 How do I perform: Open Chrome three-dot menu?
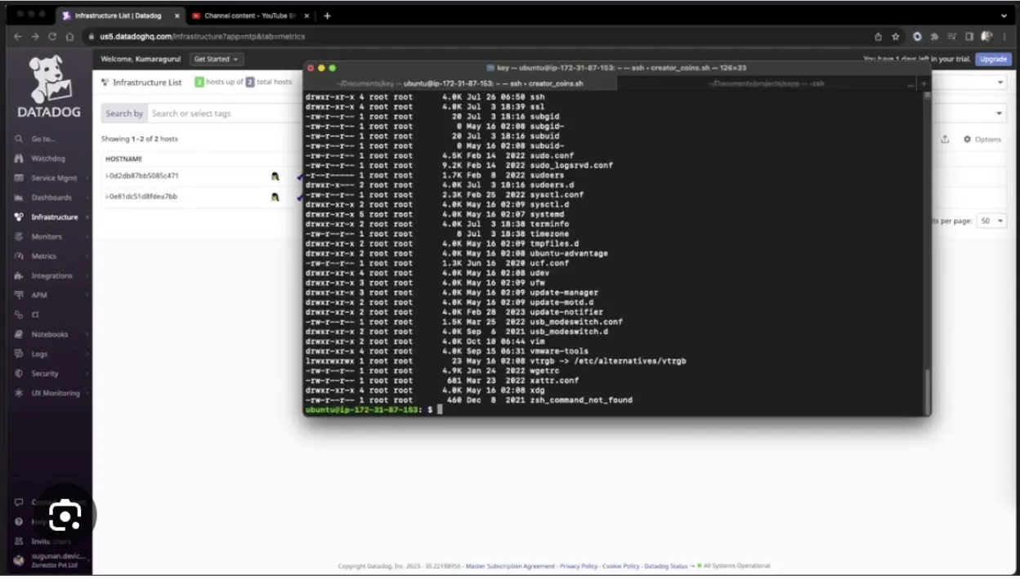1004,37
